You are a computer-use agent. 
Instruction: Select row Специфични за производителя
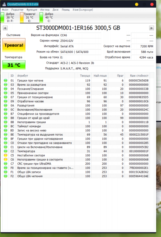click(x=76, y=114)
